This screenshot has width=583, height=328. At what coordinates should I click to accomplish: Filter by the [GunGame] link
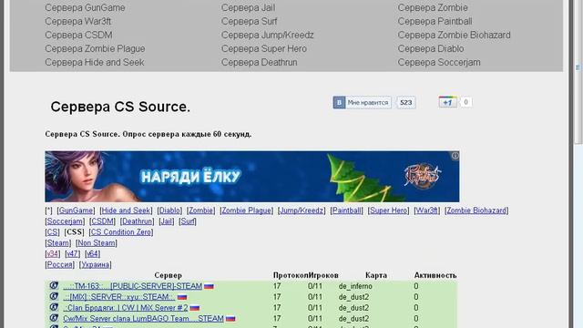coord(76,210)
